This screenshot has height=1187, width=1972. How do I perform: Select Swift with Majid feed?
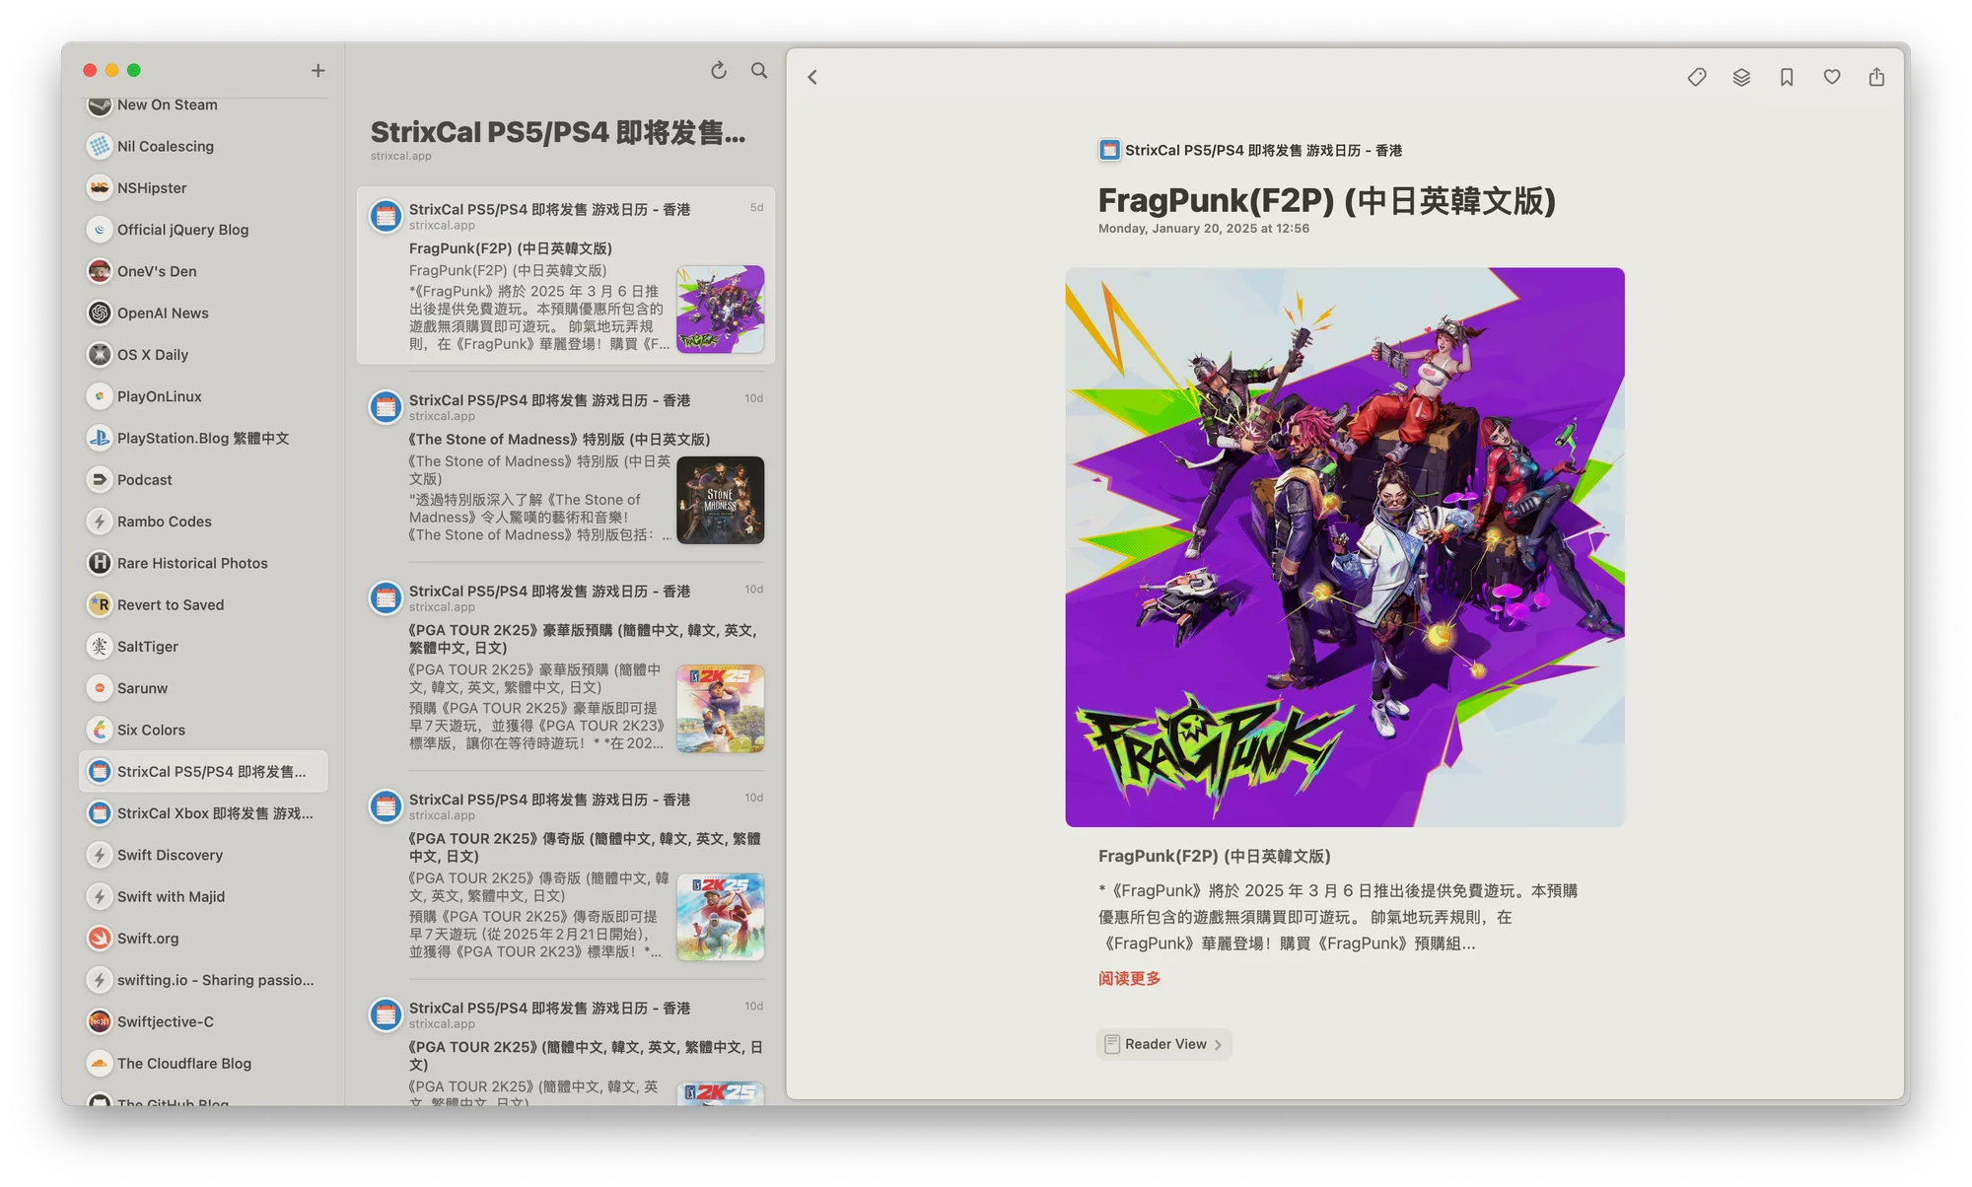pos(171,896)
